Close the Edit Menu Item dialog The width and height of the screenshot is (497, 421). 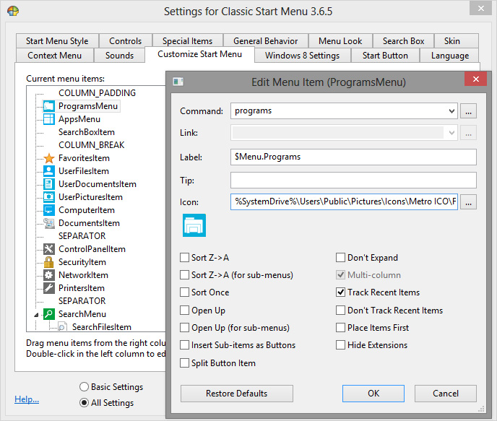click(475, 79)
